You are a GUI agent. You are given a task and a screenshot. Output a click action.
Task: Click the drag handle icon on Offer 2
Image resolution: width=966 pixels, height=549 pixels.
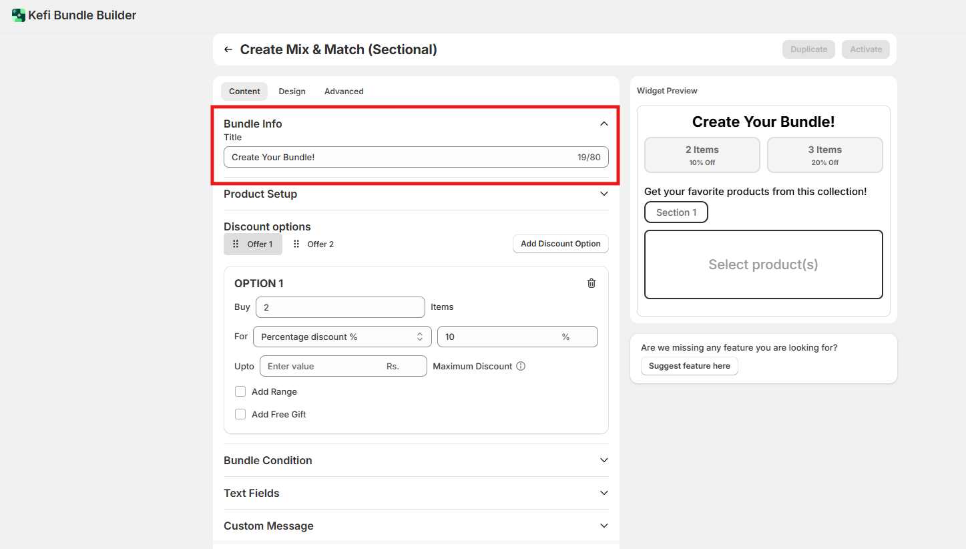(296, 244)
